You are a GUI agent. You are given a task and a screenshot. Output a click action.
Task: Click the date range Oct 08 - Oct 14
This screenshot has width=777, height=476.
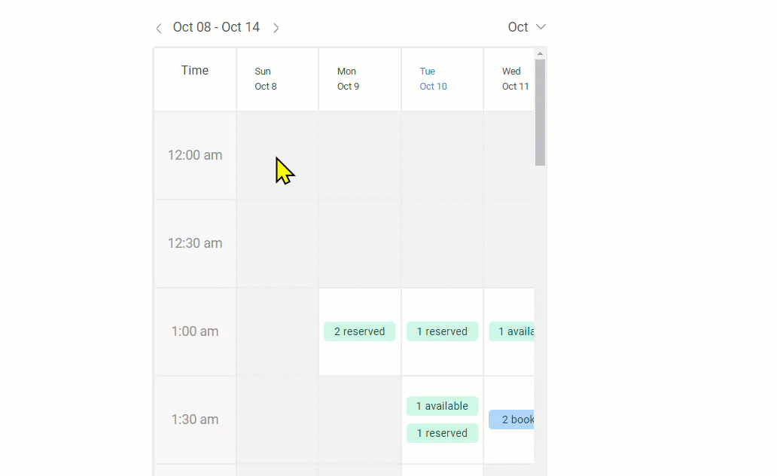[216, 26]
